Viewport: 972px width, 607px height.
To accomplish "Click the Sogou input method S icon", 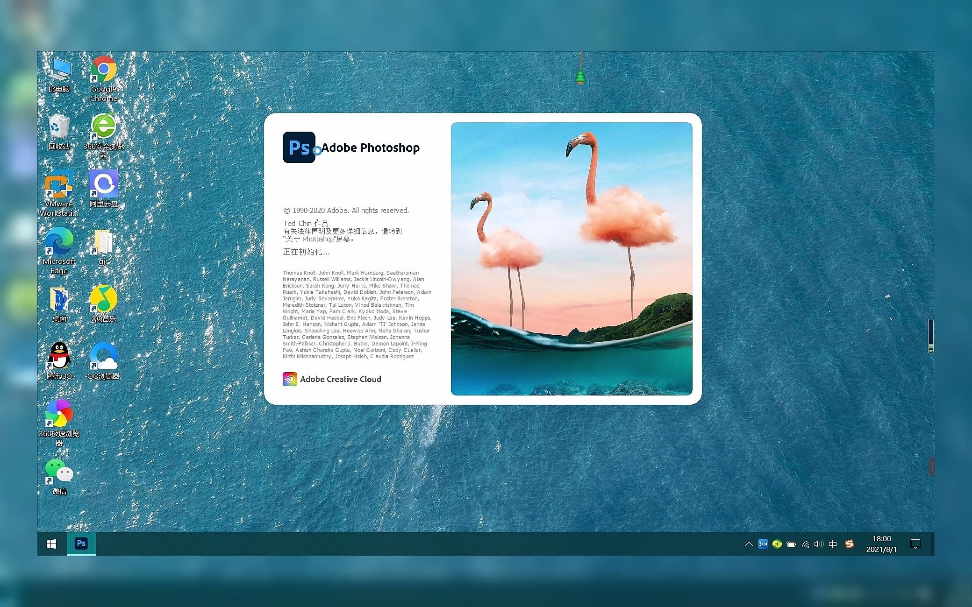I will coord(850,544).
